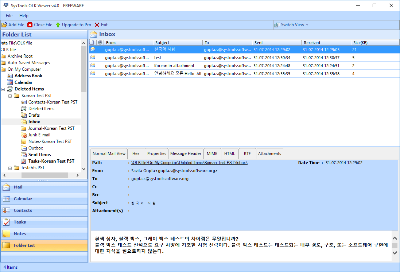
Task: Switch to the MIME tab
Action: [x=212, y=154]
